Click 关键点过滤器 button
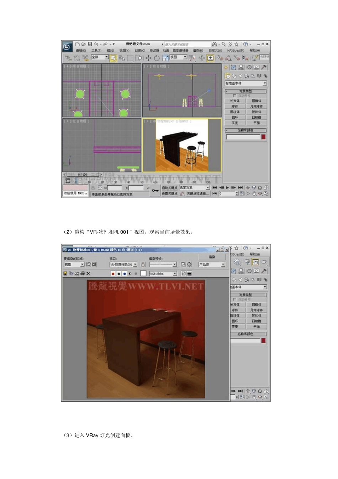Viewport: 338px width, 479px height. tap(197, 194)
